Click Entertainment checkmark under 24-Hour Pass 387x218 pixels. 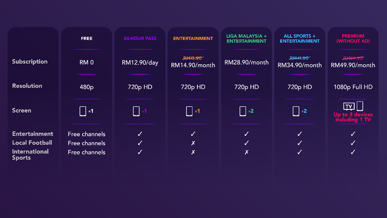click(x=140, y=134)
